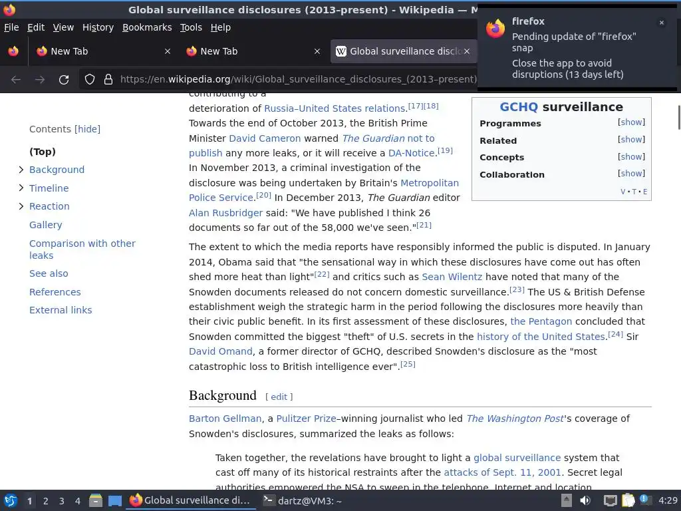Open the Alan Rusbridger link

225,213
